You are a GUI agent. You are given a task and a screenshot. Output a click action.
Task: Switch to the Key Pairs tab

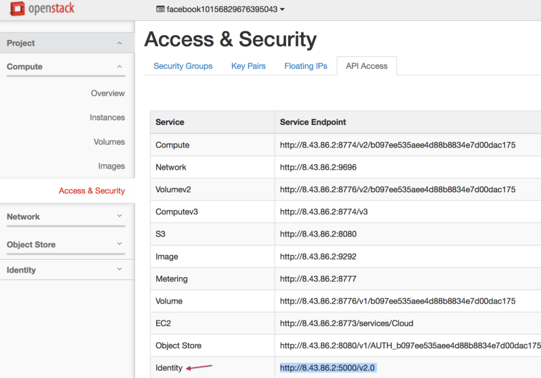(x=248, y=66)
